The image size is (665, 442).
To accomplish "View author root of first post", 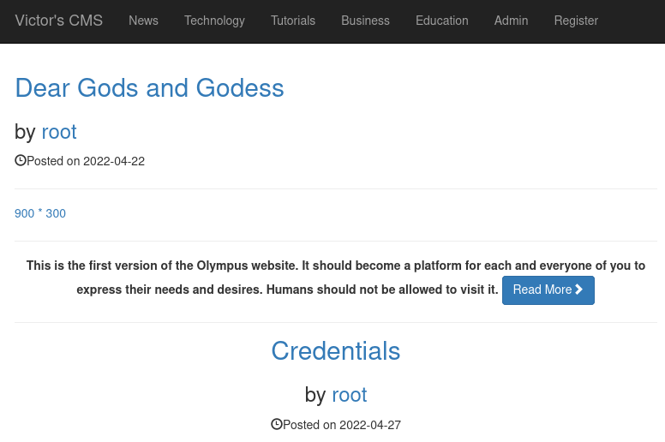I will tap(59, 132).
